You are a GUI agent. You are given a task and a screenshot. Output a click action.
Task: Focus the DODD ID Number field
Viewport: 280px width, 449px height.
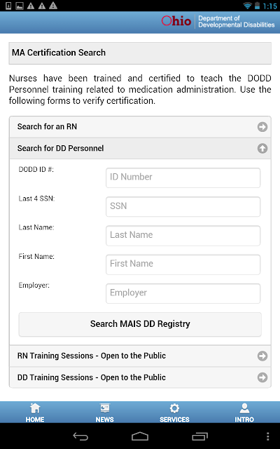(x=183, y=177)
